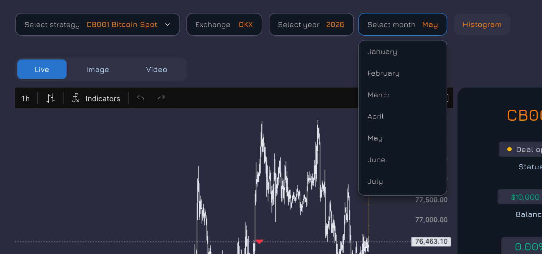The width and height of the screenshot is (542, 254).
Task: Click the chevron beside CB001 Bitcoin Spot
Action: click(167, 24)
